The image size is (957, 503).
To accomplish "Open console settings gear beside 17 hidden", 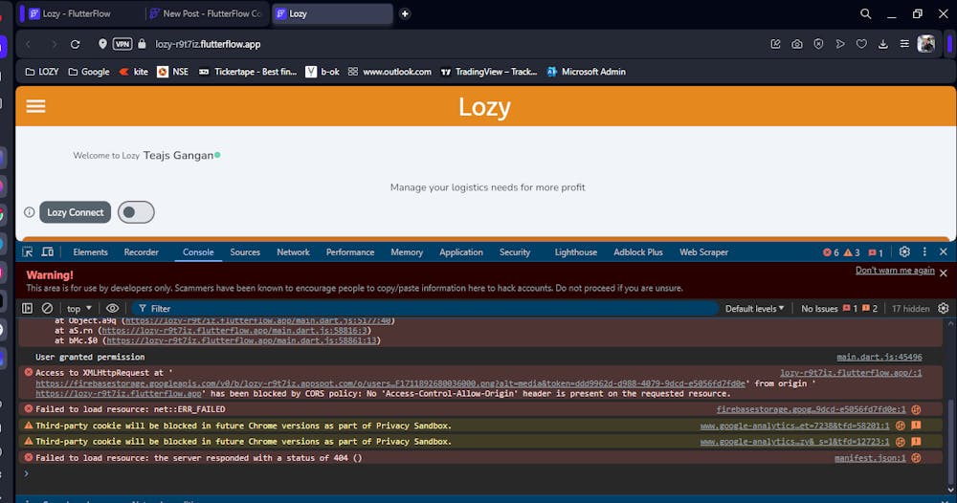I will point(944,309).
